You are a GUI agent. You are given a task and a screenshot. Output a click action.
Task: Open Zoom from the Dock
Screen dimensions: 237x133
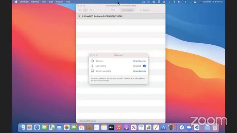(x=189, y=127)
